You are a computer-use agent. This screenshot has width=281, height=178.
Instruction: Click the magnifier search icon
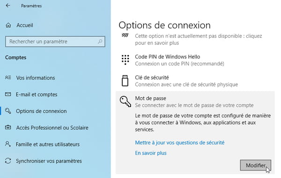(x=100, y=42)
